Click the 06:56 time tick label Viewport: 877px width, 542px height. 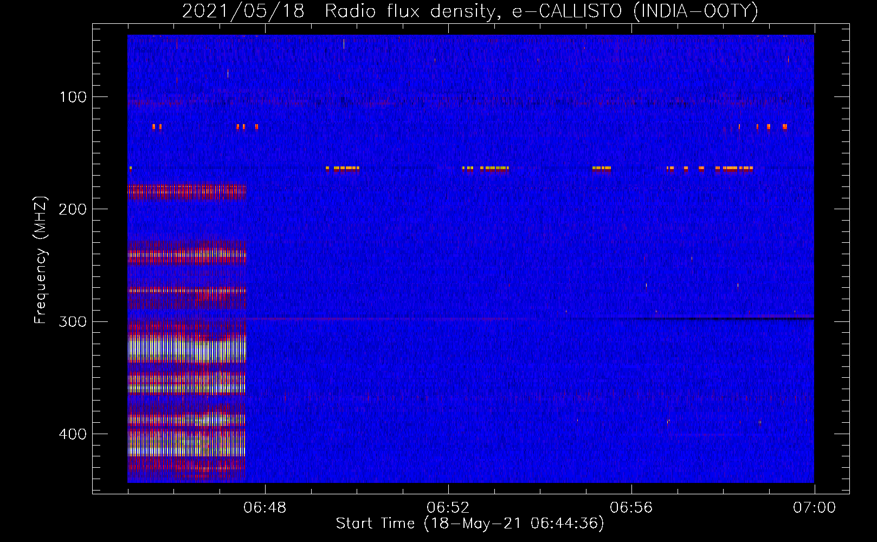[631, 508]
